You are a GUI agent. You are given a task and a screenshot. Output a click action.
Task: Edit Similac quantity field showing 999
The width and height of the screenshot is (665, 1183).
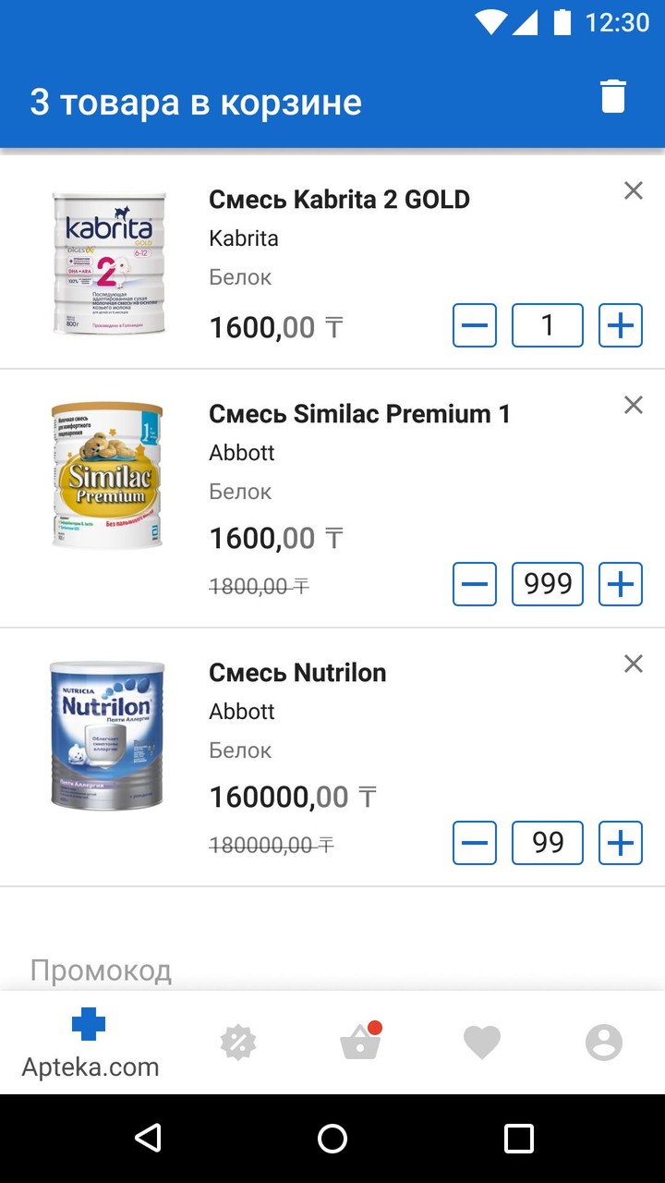548,584
